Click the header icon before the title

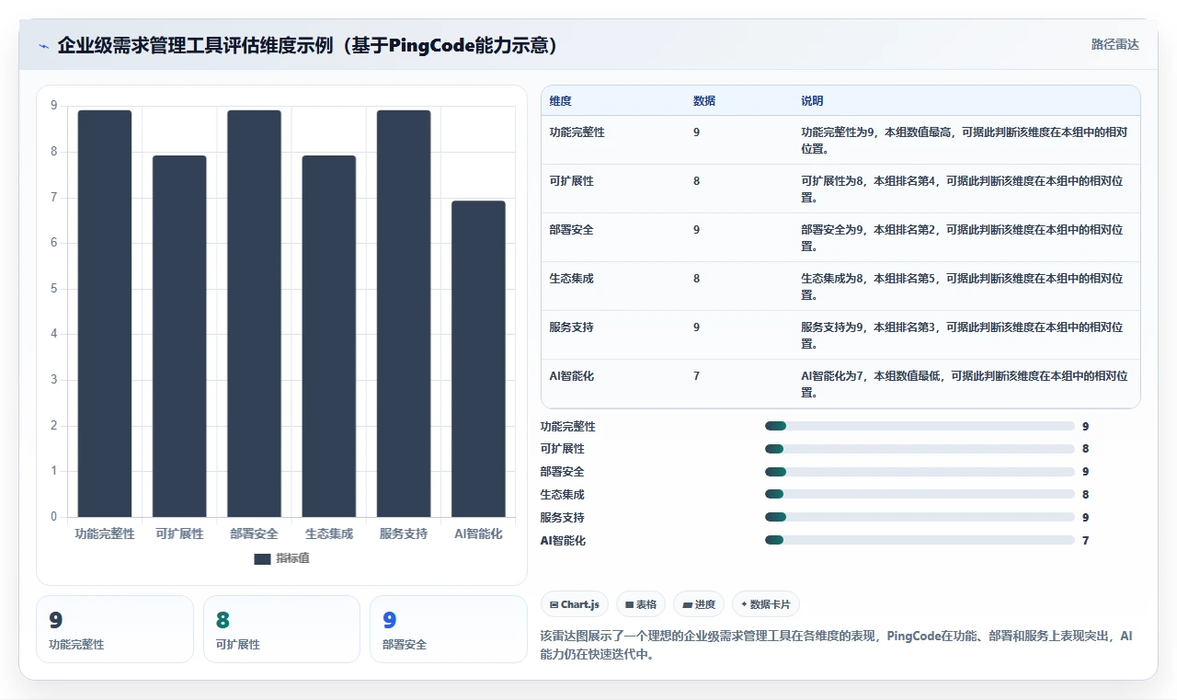[x=44, y=45]
